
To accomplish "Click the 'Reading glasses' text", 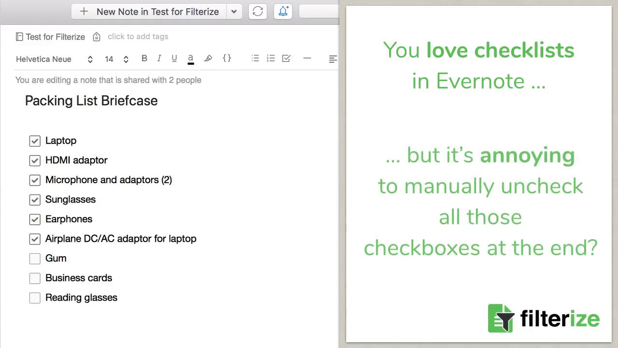I will click(81, 298).
